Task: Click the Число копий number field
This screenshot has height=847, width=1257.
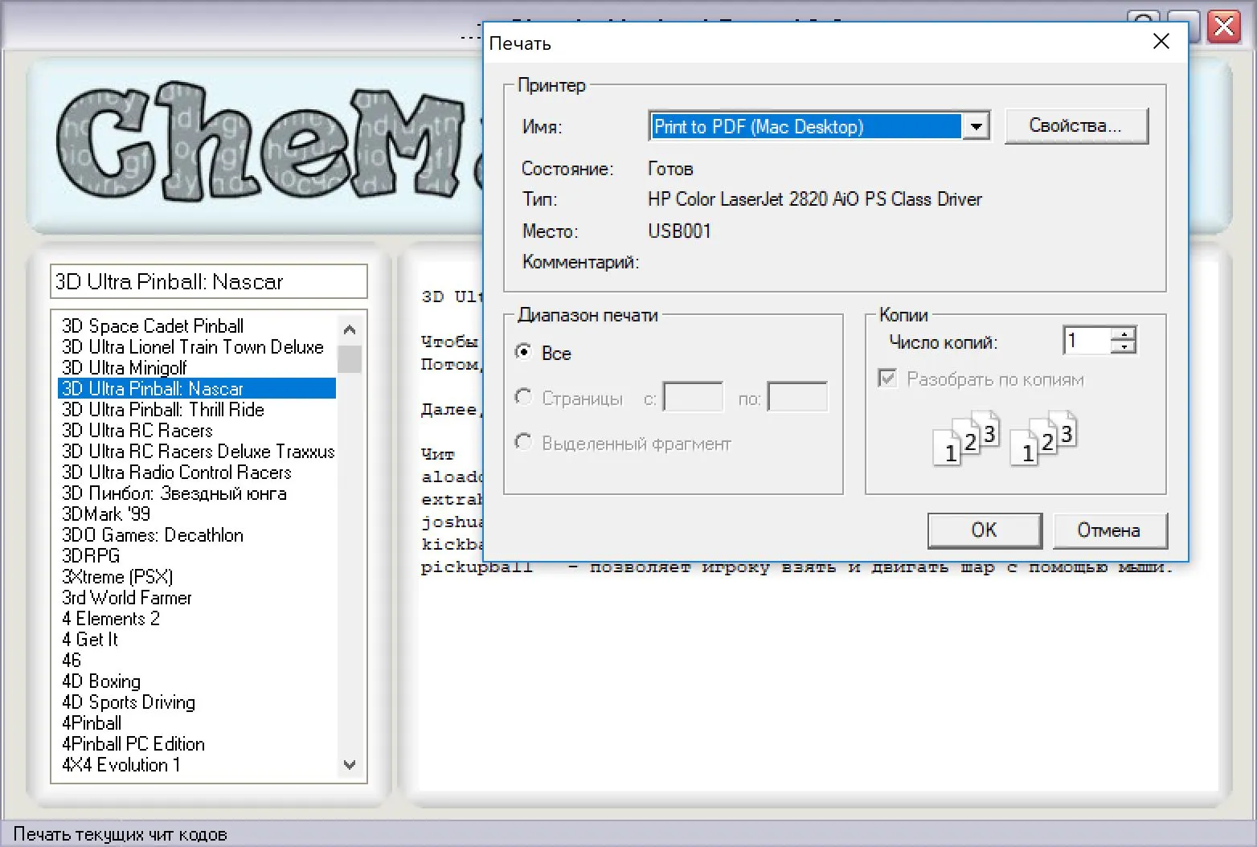Action: pyautogui.click(x=1087, y=341)
